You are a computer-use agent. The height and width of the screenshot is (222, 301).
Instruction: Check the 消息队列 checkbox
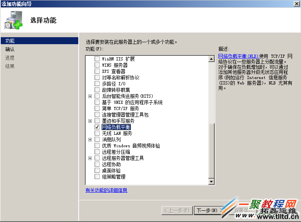97,139
